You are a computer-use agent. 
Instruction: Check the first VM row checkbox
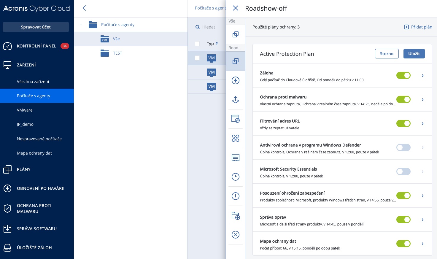pyautogui.click(x=197, y=58)
